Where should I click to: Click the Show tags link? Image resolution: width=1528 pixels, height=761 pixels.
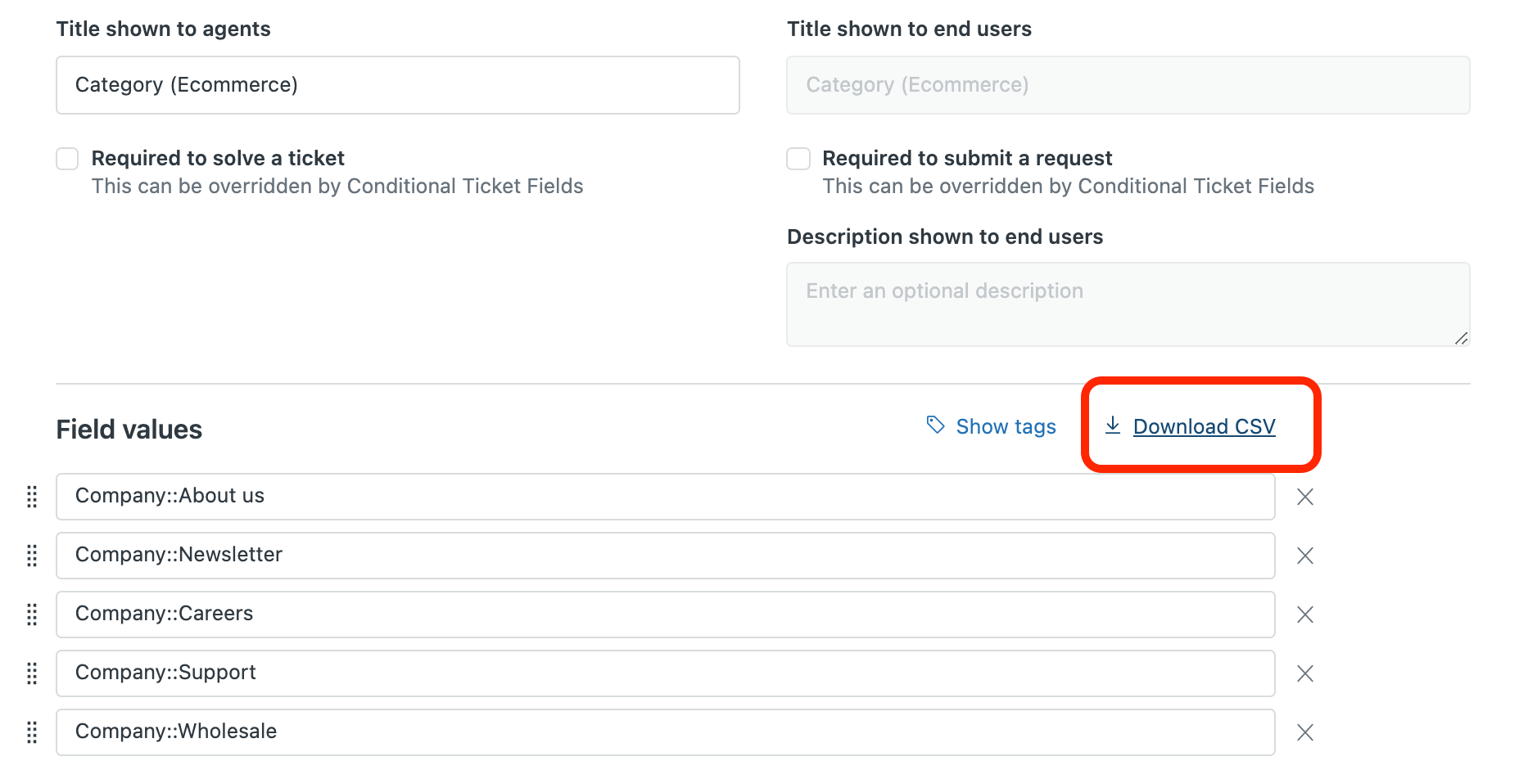[x=1006, y=426]
